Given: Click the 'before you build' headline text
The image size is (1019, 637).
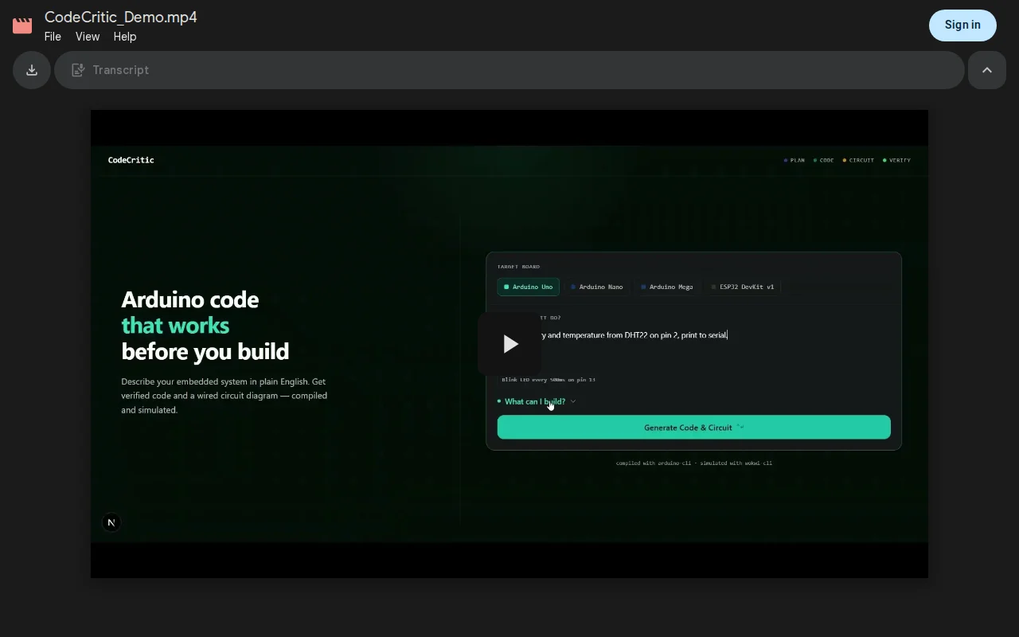Looking at the screenshot, I should pyautogui.click(x=205, y=351).
